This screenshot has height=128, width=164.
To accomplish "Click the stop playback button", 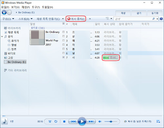I will pyautogui.click(x=64, y=121).
